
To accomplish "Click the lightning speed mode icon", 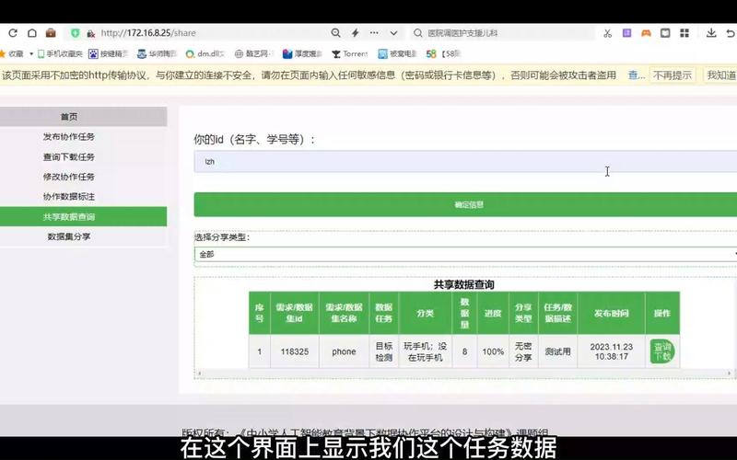I will pyautogui.click(x=356, y=33).
